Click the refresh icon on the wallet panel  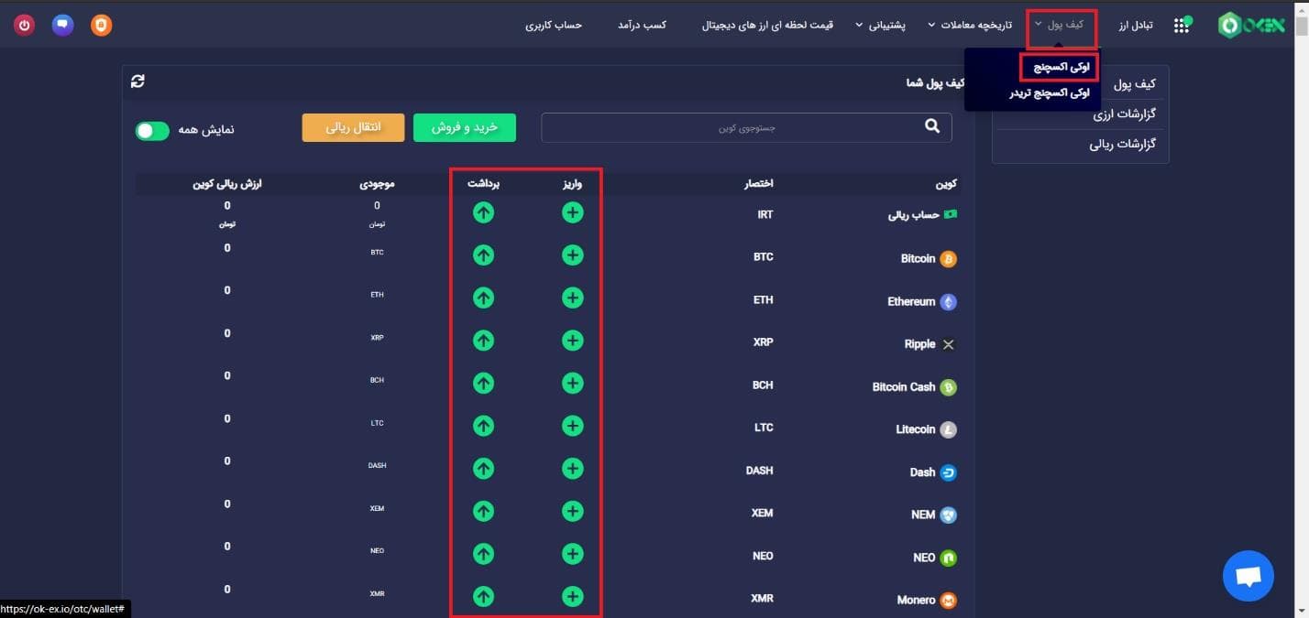tap(137, 81)
